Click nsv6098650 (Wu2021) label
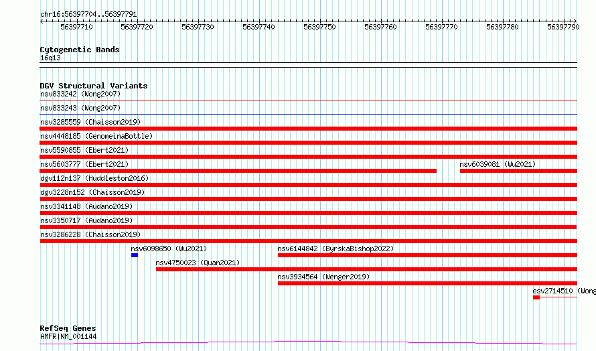This screenshot has width=596, height=351. (x=169, y=249)
